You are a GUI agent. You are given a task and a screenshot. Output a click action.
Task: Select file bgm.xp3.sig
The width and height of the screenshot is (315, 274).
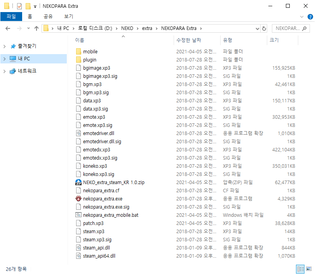pyautogui.click(x=96, y=92)
